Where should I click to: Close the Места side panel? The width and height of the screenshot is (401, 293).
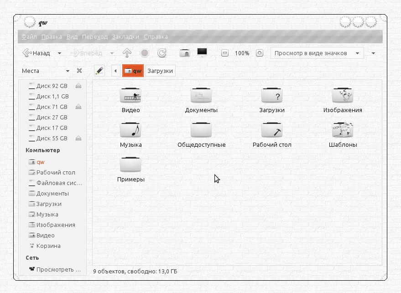click(x=79, y=71)
